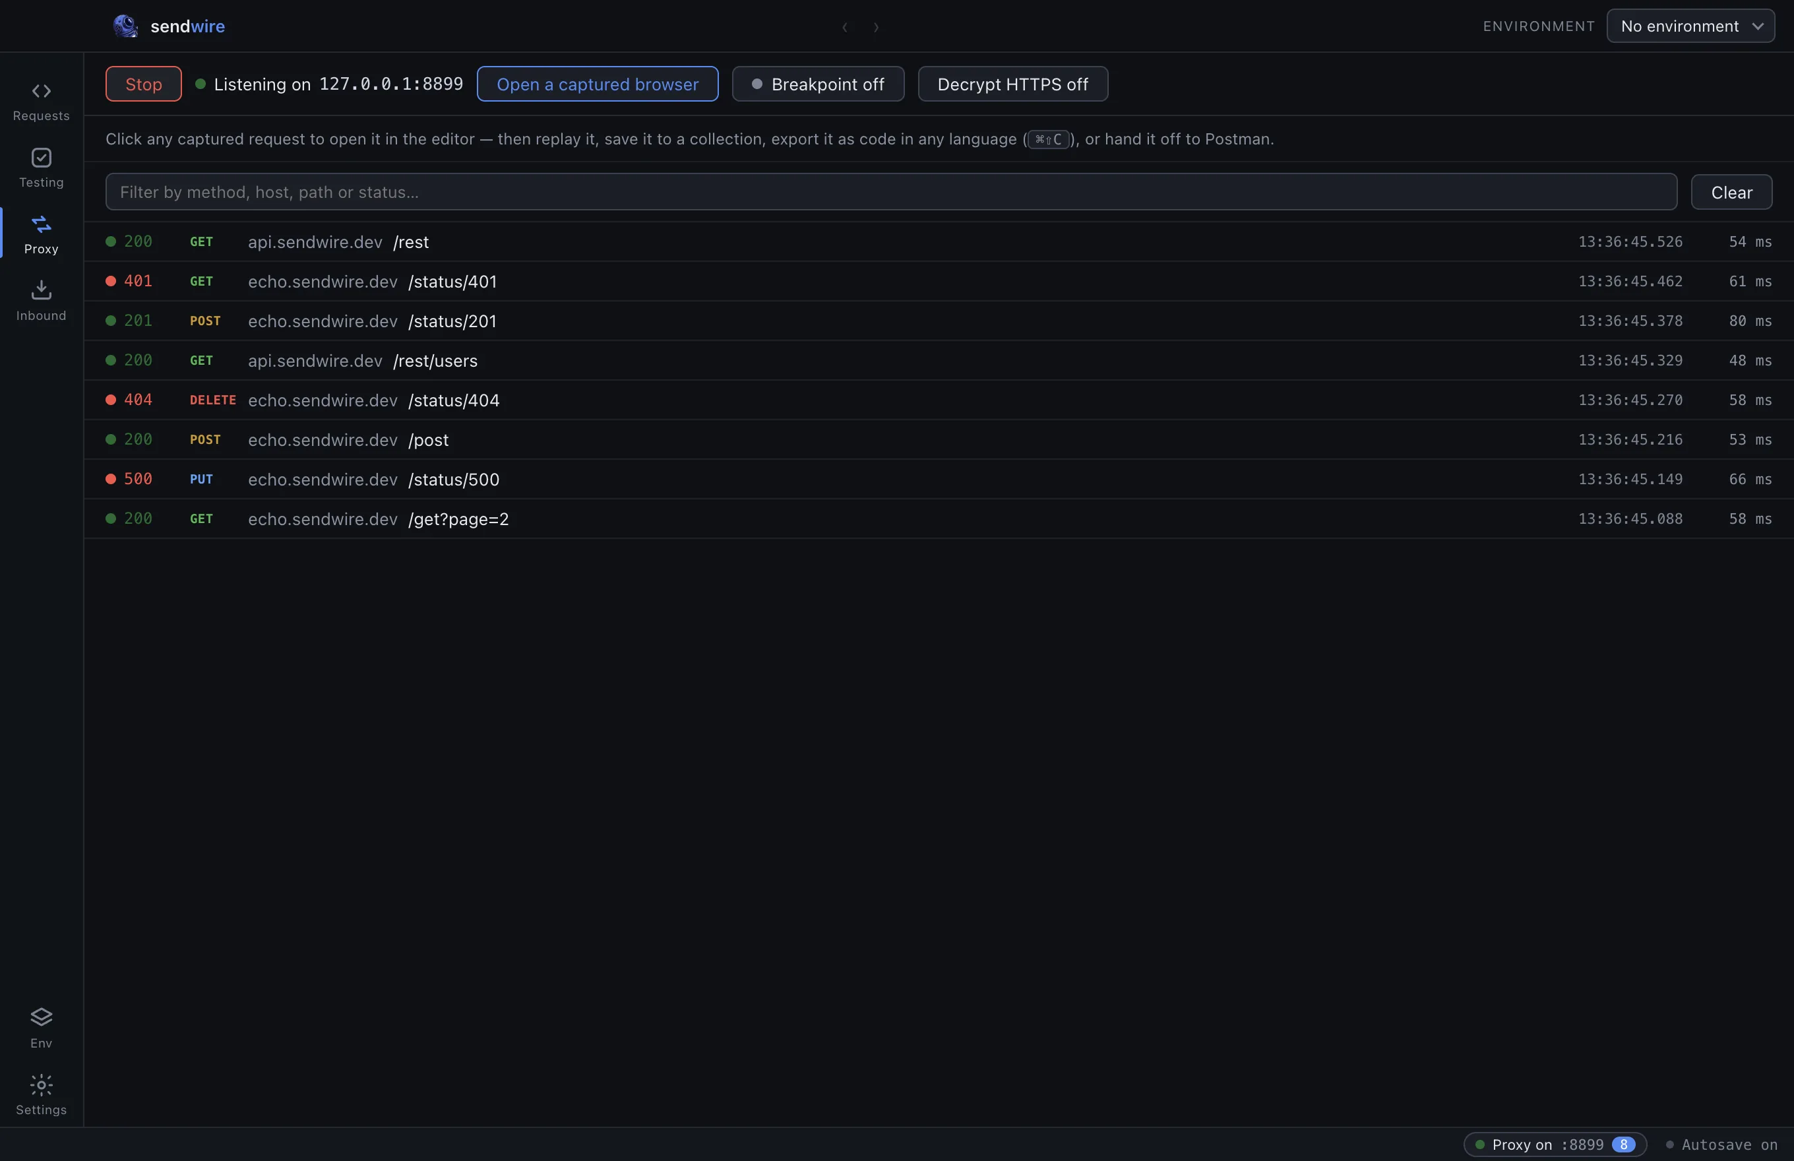Toggle Breakpoint off switch

click(818, 84)
